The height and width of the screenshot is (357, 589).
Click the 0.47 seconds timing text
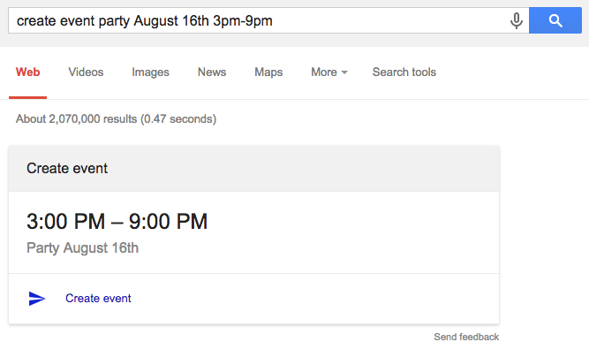coord(182,118)
